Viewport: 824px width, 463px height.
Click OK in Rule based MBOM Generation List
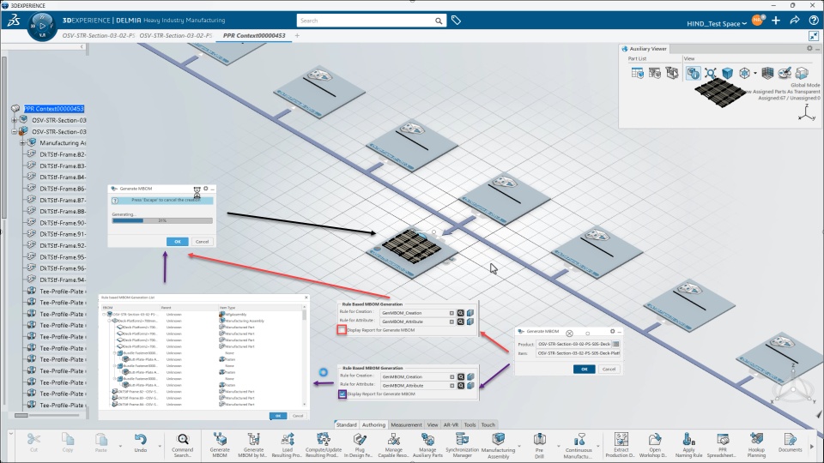click(x=278, y=416)
